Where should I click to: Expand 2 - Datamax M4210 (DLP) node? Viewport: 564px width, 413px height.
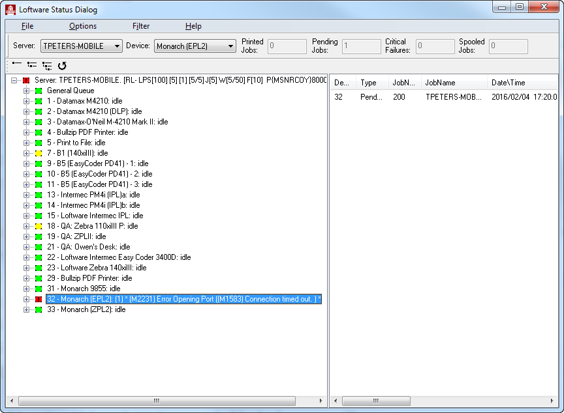[x=26, y=111]
